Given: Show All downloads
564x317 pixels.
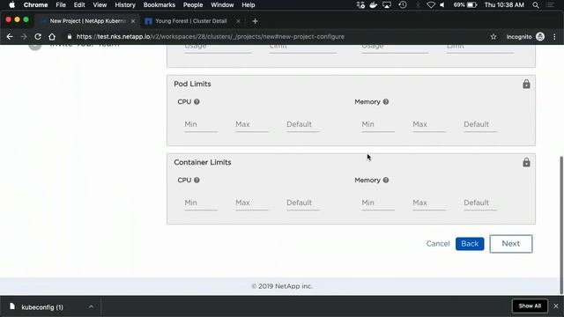Looking at the screenshot, I should click(530, 306).
